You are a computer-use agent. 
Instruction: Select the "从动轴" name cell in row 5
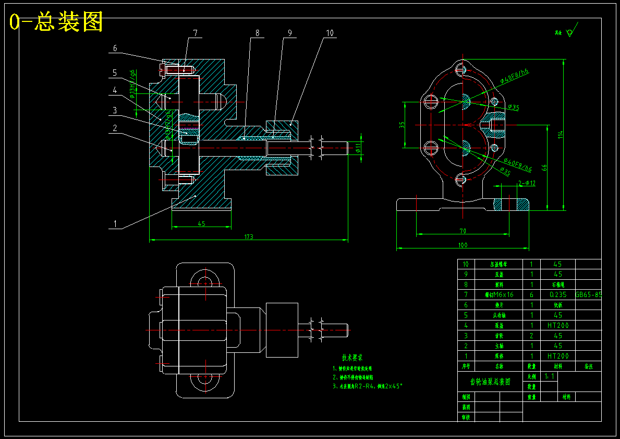pos(499,315)
